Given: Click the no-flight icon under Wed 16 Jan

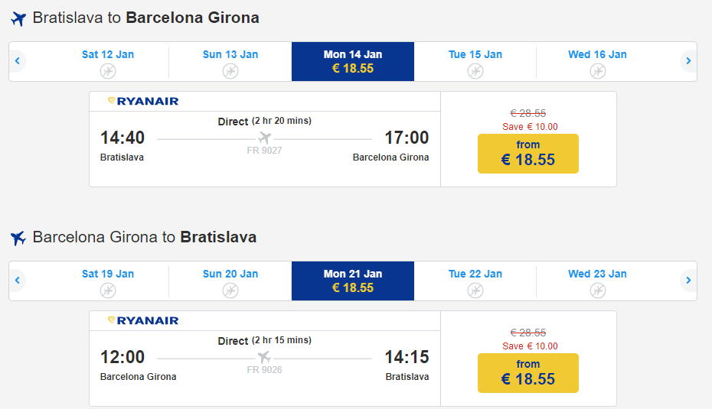Looking at the screenshot, I should tap(598, 71).
